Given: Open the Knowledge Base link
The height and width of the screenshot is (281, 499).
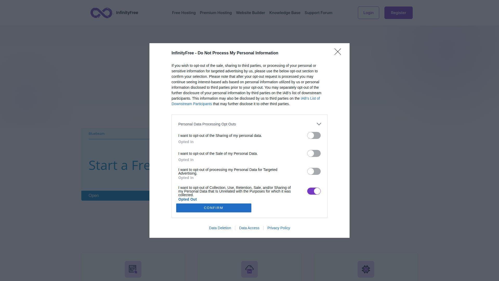Looking at the screenshot, I should [x=285, y=13].
